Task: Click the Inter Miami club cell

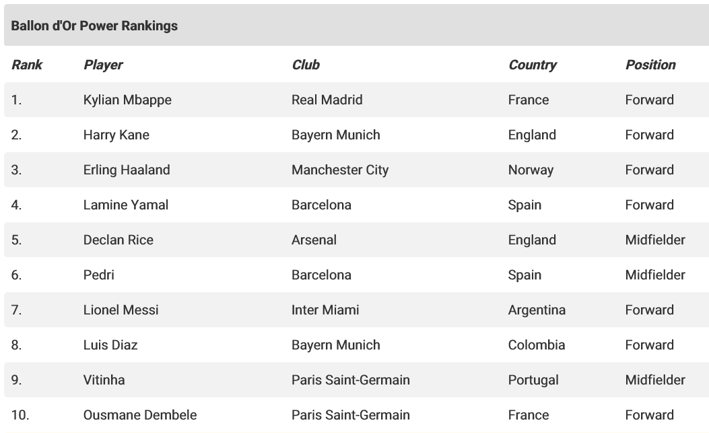Action: tap(325, 310)
